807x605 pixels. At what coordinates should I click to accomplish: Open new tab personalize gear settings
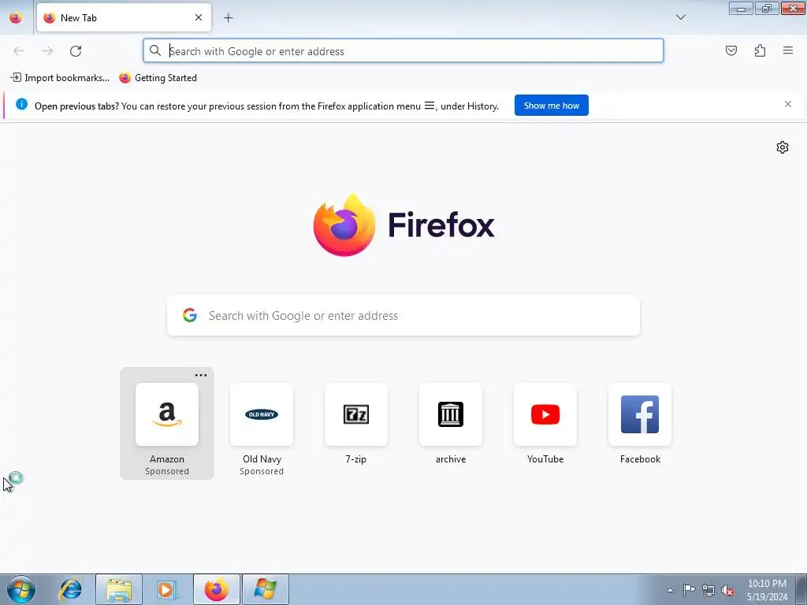[782, 147]
